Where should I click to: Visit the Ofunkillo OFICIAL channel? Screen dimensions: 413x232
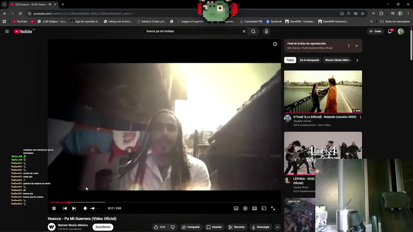(x=302, y=121)
